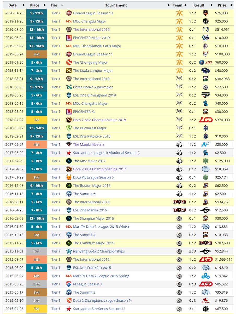247x314 pixels.
Task: Click the prize amount $934,761
Action: coord(222,202)
